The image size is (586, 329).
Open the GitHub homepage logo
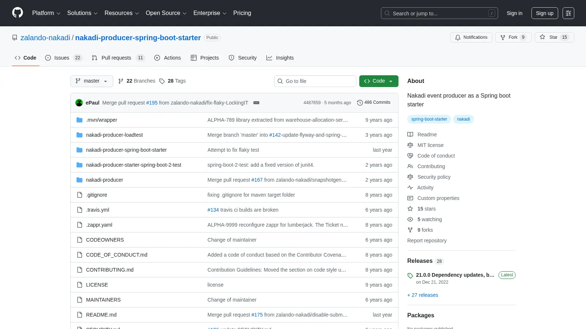pyautogui.click(x=18, y=13)
